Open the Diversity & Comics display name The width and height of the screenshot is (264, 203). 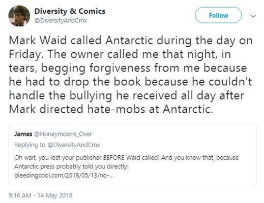coord(70,11)
